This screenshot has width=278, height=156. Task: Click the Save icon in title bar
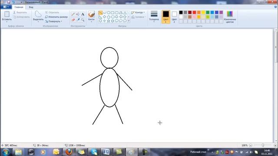point(9,2)
